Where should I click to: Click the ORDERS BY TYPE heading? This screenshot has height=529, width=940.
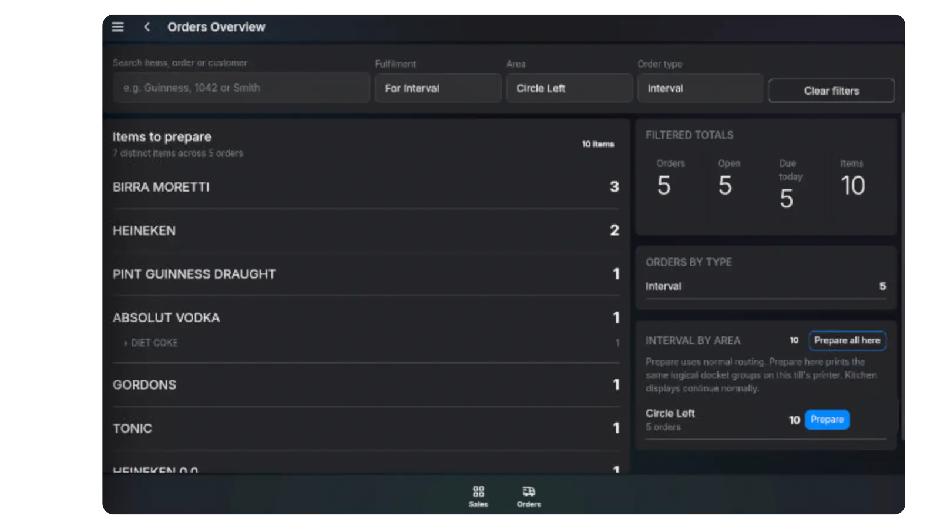(689, 262)
